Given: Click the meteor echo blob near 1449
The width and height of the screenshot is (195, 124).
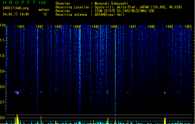Looking at the screenshot, I should pyautogui.click(x=165, y=93).
